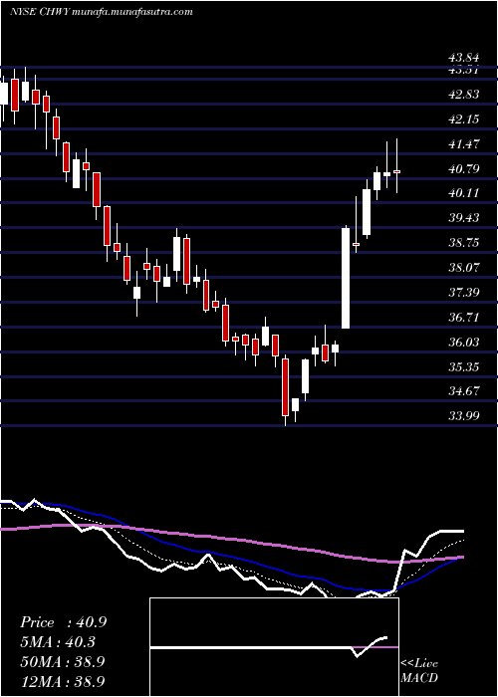Click the 36.03 price level label
The width and height of the screenshot is (498, 697).
(464, 343)
